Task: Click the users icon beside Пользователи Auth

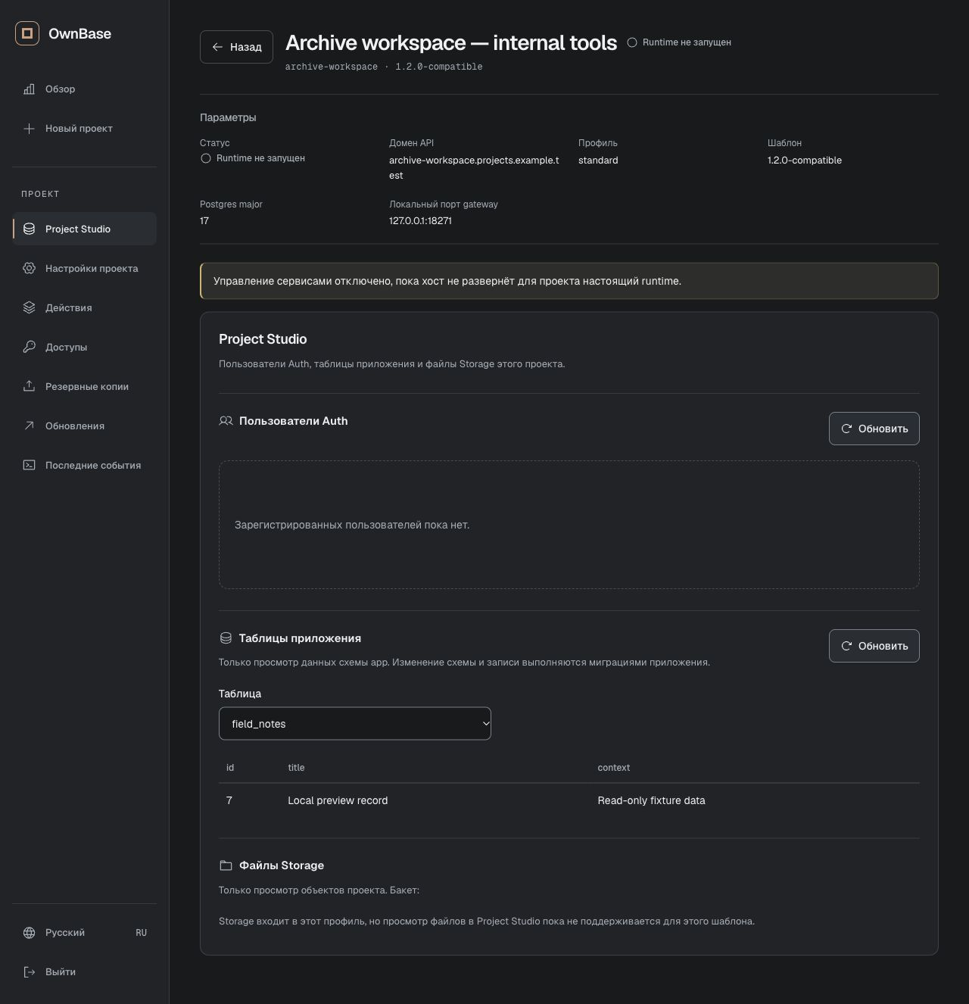Action: coord(226,421)
